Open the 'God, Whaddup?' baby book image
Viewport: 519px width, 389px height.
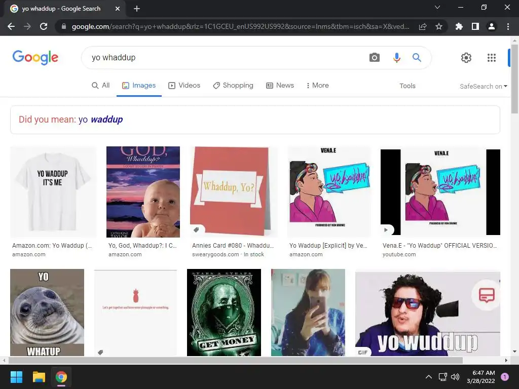[x=143, y=192]
